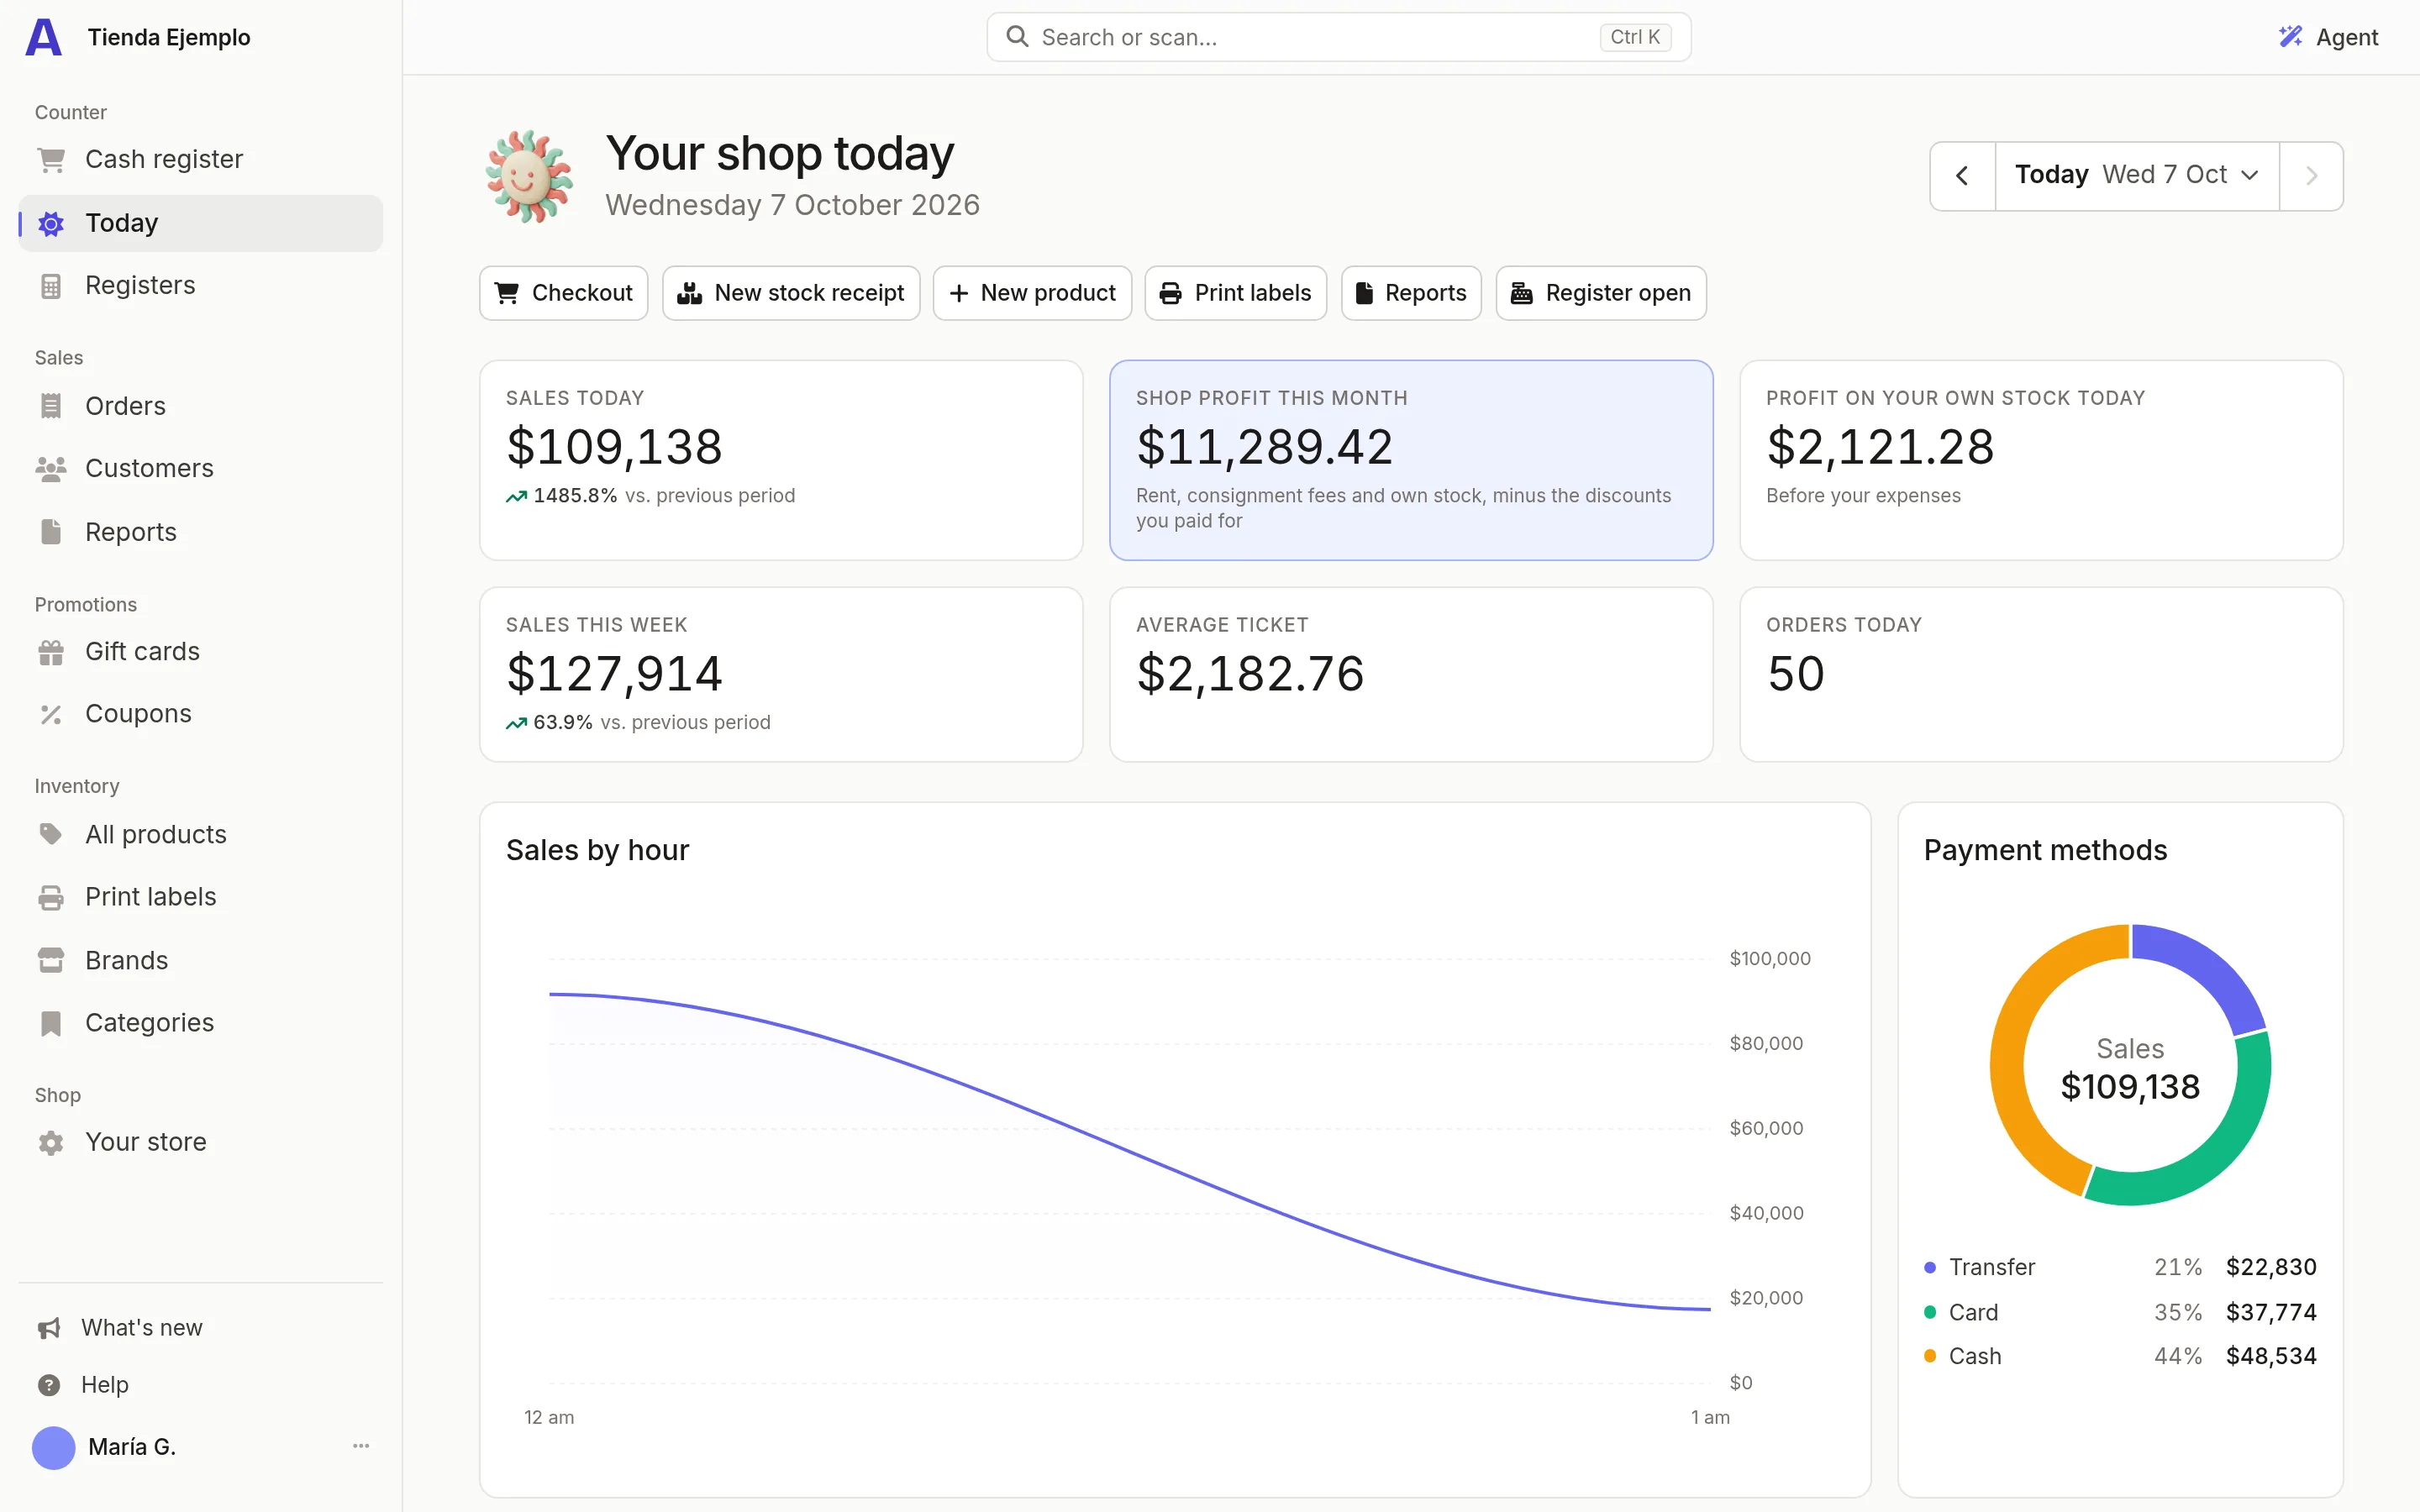Click the purple Transfer legend dot
The image size is (2420, 1512).
(1930, 1268)
